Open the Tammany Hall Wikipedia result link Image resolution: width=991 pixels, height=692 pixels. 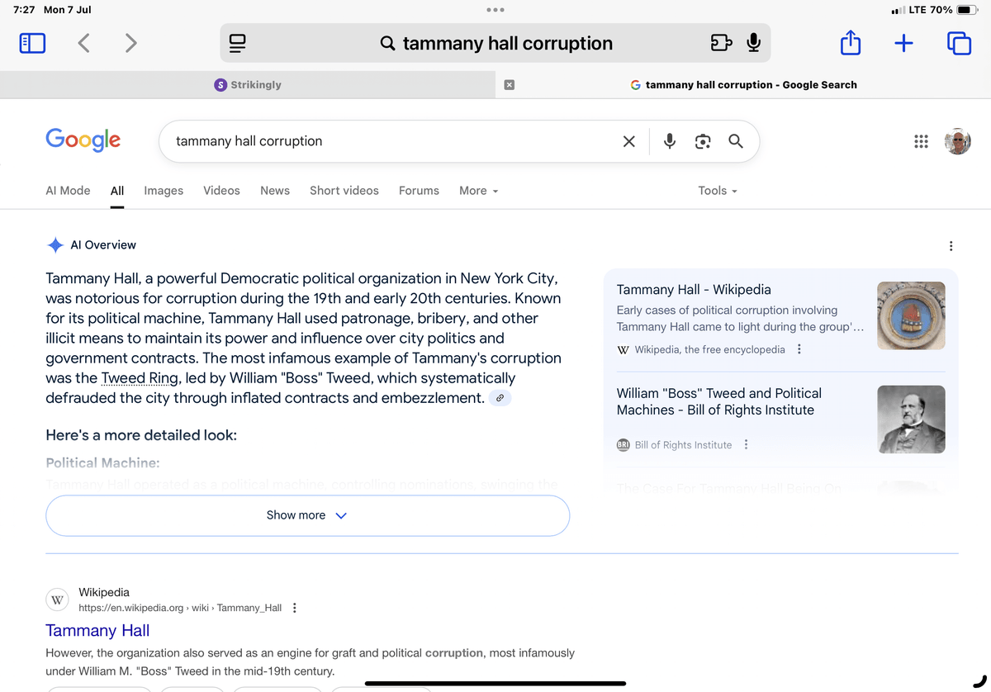click(x=97, y=631)
